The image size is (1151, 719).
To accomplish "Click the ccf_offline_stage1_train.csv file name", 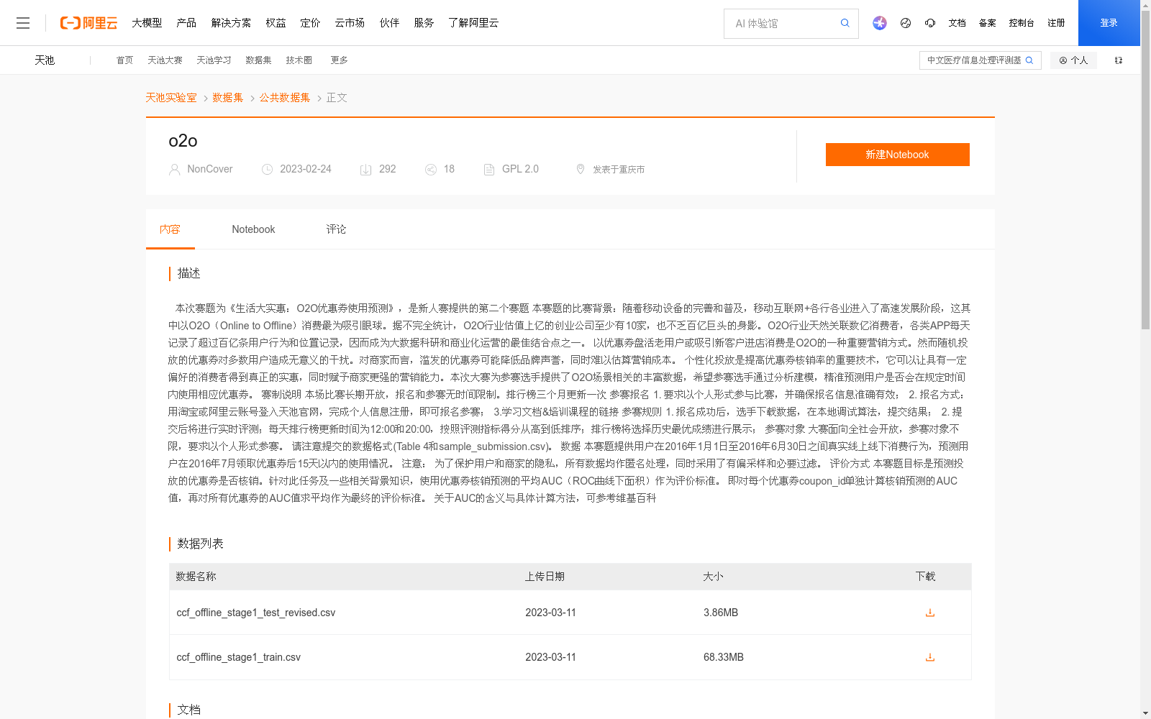I will coord(239,657).
